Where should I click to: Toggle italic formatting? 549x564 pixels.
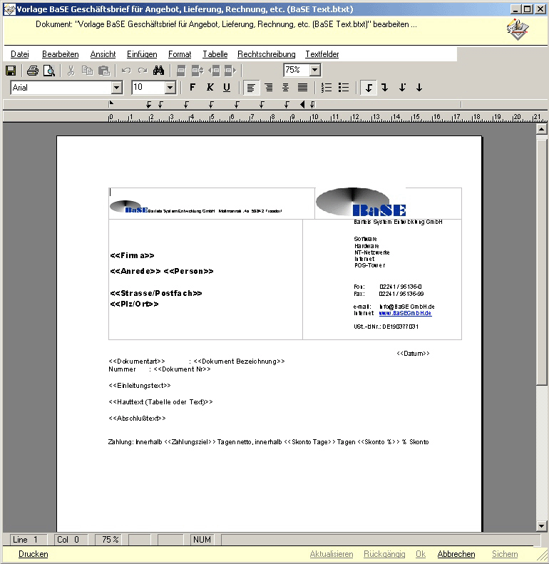pos(210,88)
